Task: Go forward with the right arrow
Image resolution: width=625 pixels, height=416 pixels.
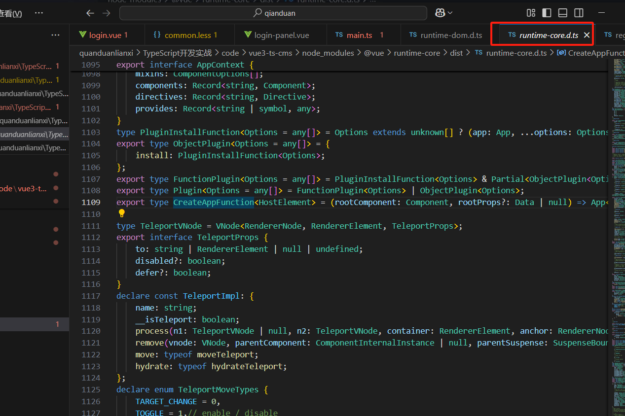Action: (107, 13)
